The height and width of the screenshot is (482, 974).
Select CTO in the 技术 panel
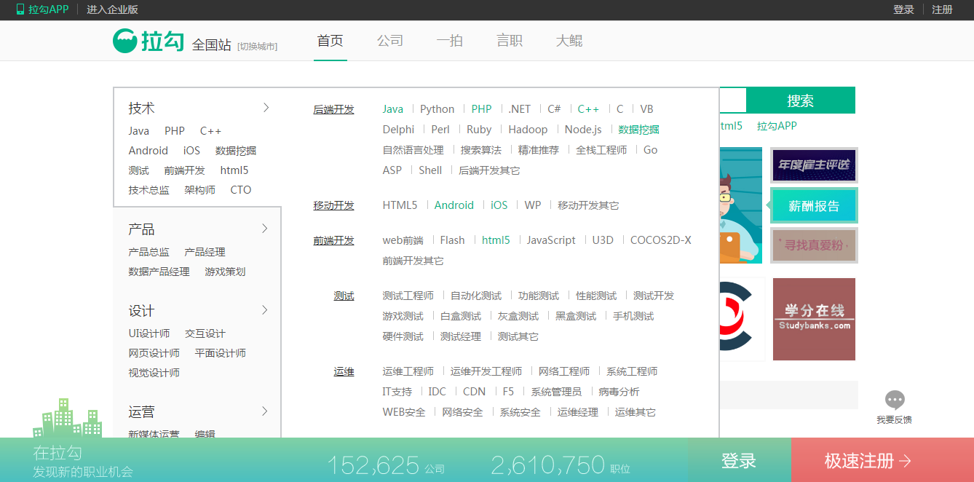tap(241, 190)
